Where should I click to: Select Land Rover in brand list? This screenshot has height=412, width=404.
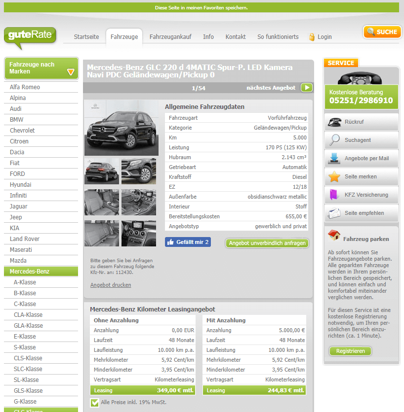[x=41, y=239]
